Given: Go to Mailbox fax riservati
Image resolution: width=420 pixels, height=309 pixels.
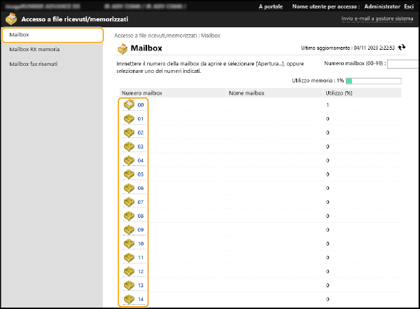Looking at the screenshot, I should click(34, 64).
